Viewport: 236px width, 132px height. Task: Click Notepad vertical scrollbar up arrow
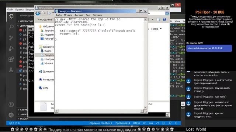(145, 19)
